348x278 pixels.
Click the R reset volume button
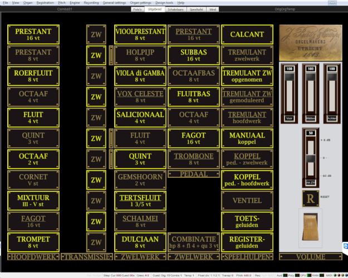pos(310,198)
